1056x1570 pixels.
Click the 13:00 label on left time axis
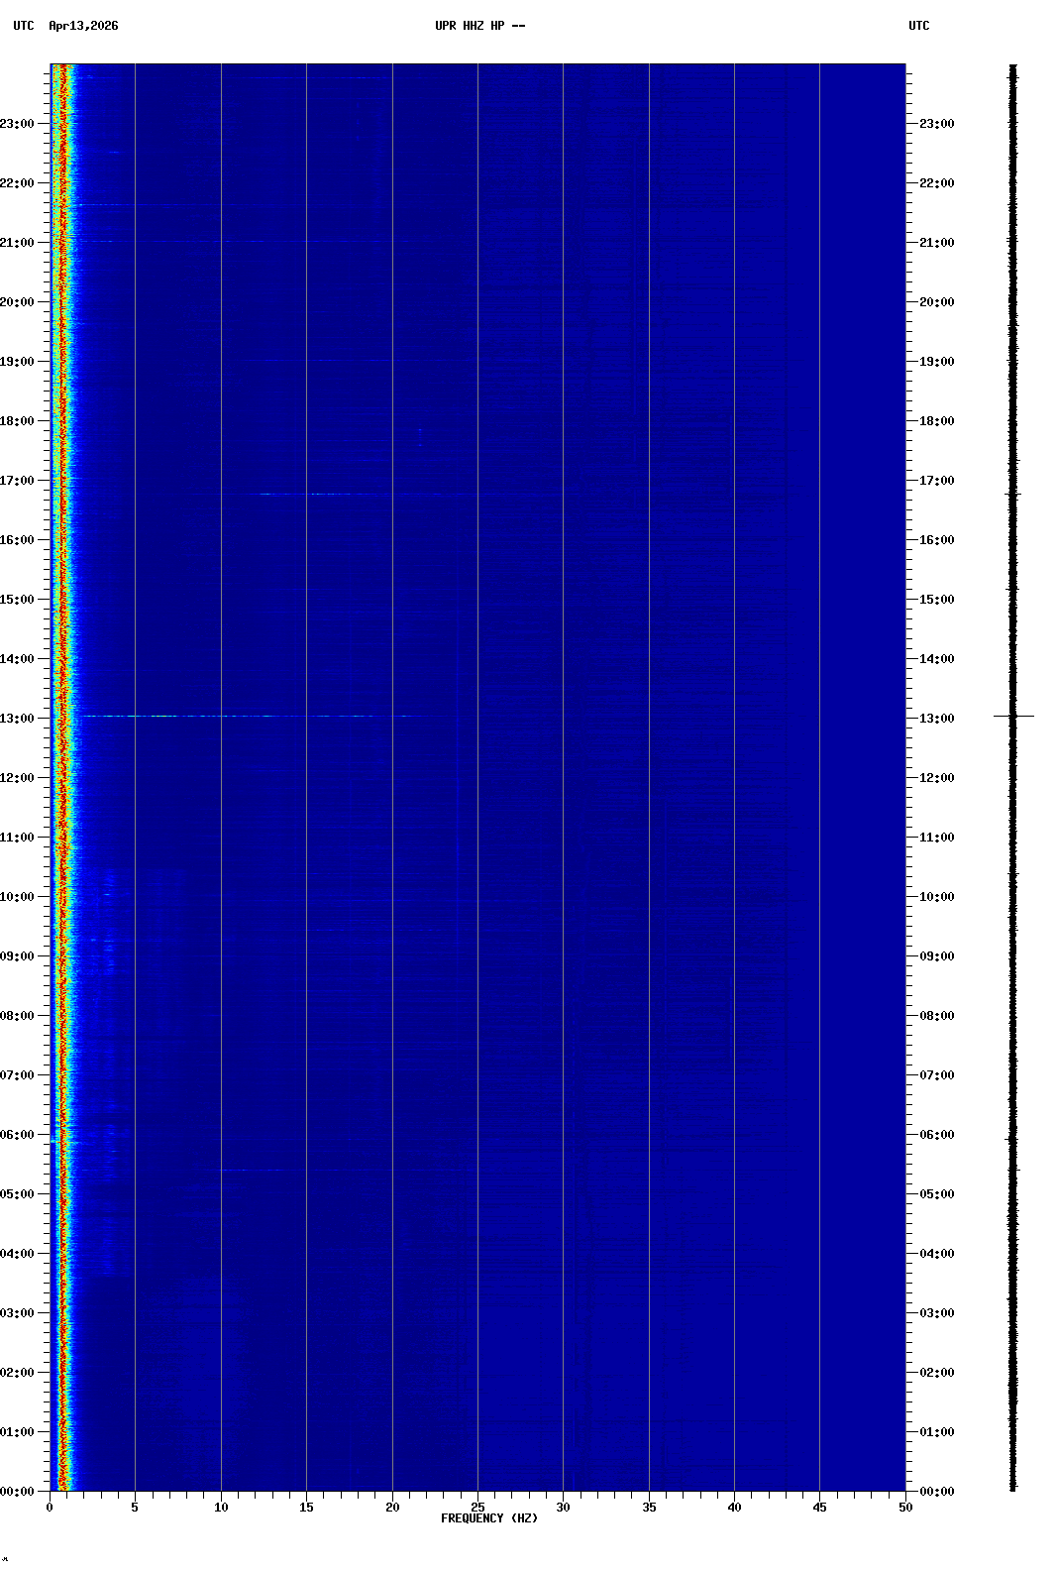point(19,719)
